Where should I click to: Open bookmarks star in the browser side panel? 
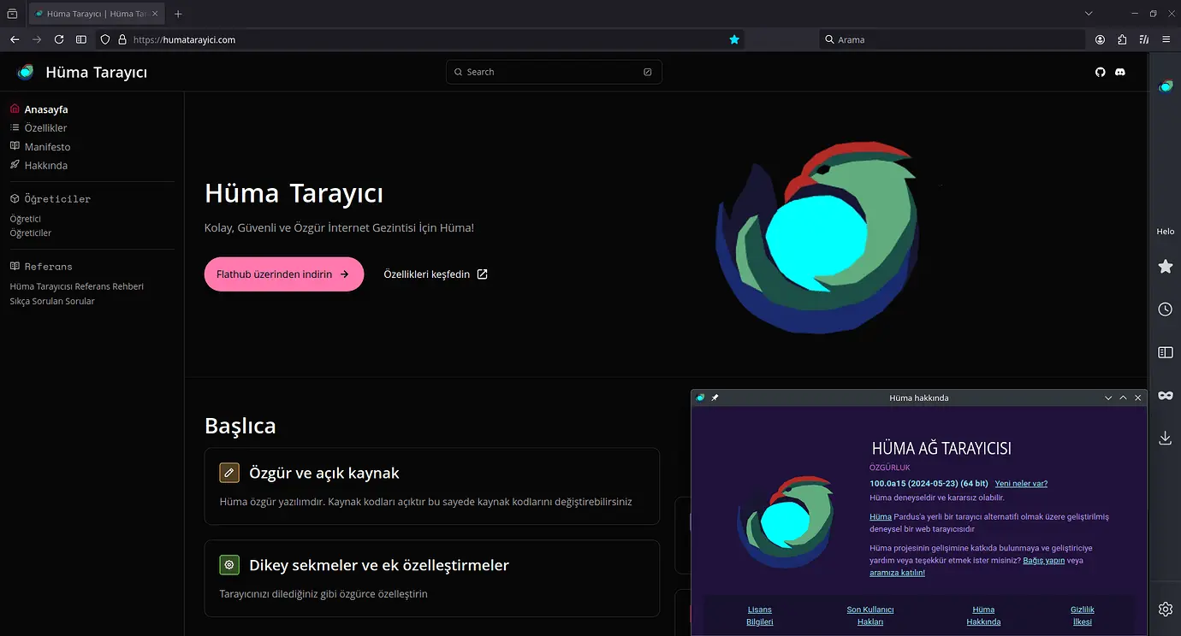1166,267
